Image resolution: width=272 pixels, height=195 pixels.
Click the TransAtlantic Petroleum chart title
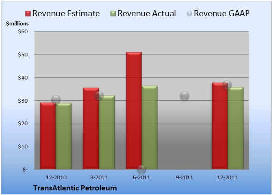pos(75,188)
